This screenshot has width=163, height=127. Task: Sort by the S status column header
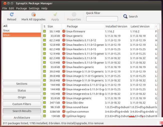pyautogui.click(x=44, y=26)
